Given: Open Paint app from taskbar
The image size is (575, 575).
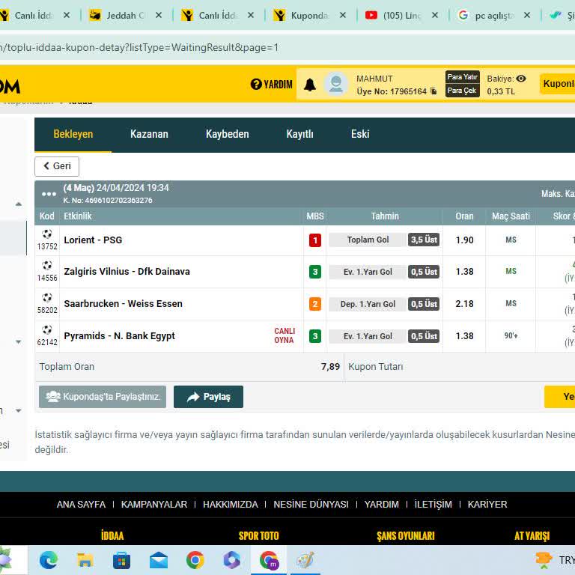Looking at the screenshot, I should click(x=305, y=560).
